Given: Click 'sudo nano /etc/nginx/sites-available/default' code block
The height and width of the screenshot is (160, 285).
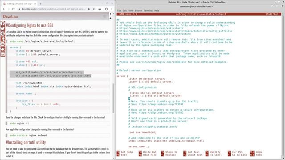Looking at the screenshot, I should pyautogui.click(x=58, y=41).
